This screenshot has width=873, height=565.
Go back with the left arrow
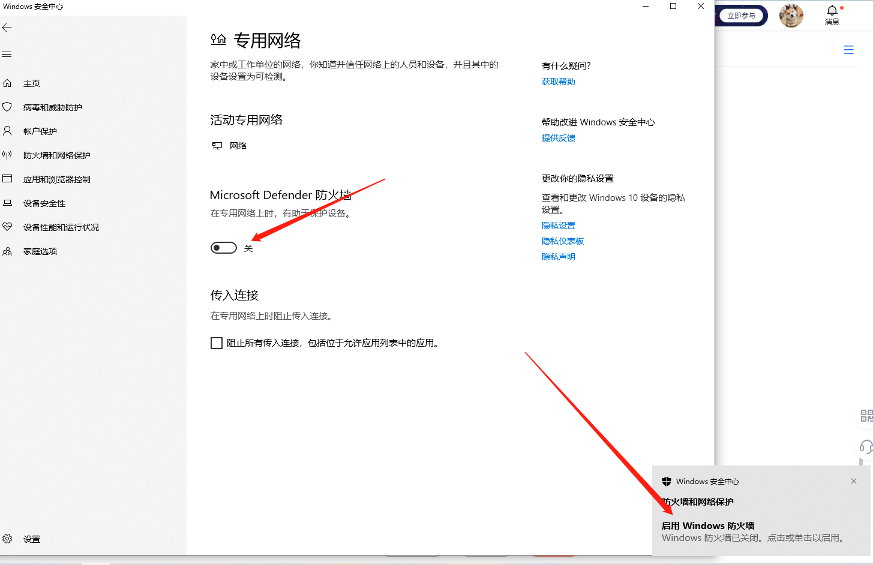tap(7, 28)
